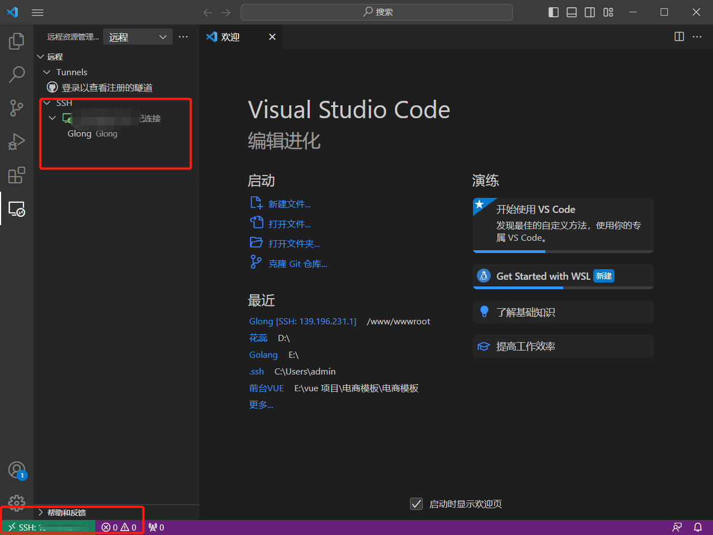713x535 pixels.
Task: Open 了解基础知识 walkthrough
Action: coord(563,312)
